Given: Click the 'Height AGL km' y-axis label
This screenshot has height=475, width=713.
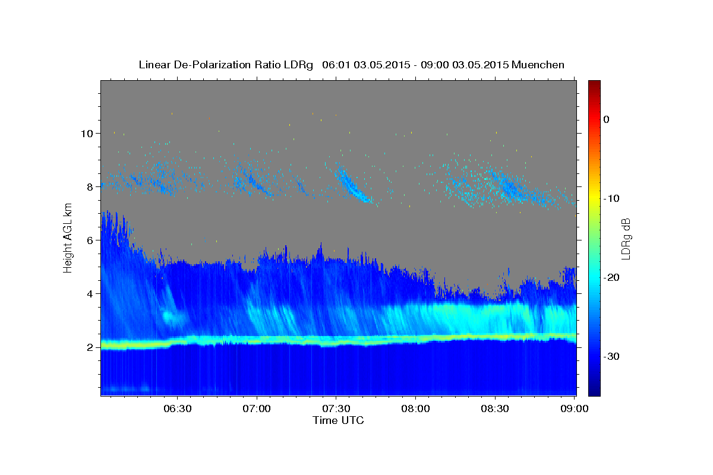Looking at the screenshot, I should (x=68, y=237).
